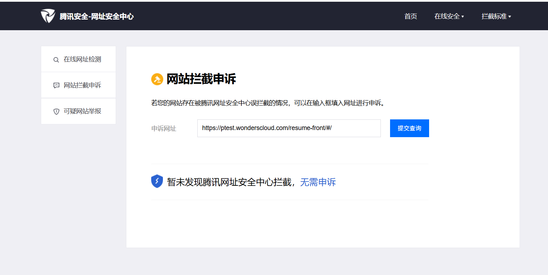This screenshot has height=275, width=548.
Task: Click the 无需申诉 link
Action: pyautogui.click(x=318, y=182)
